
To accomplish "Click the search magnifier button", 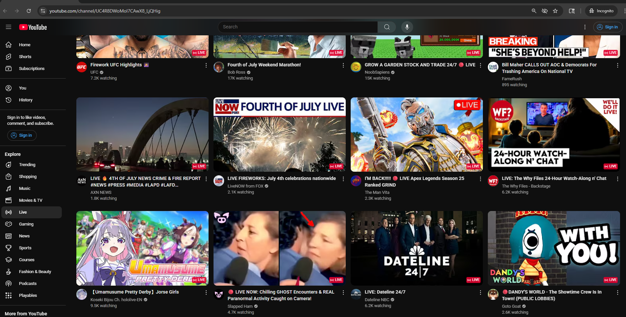I will 387,27.
